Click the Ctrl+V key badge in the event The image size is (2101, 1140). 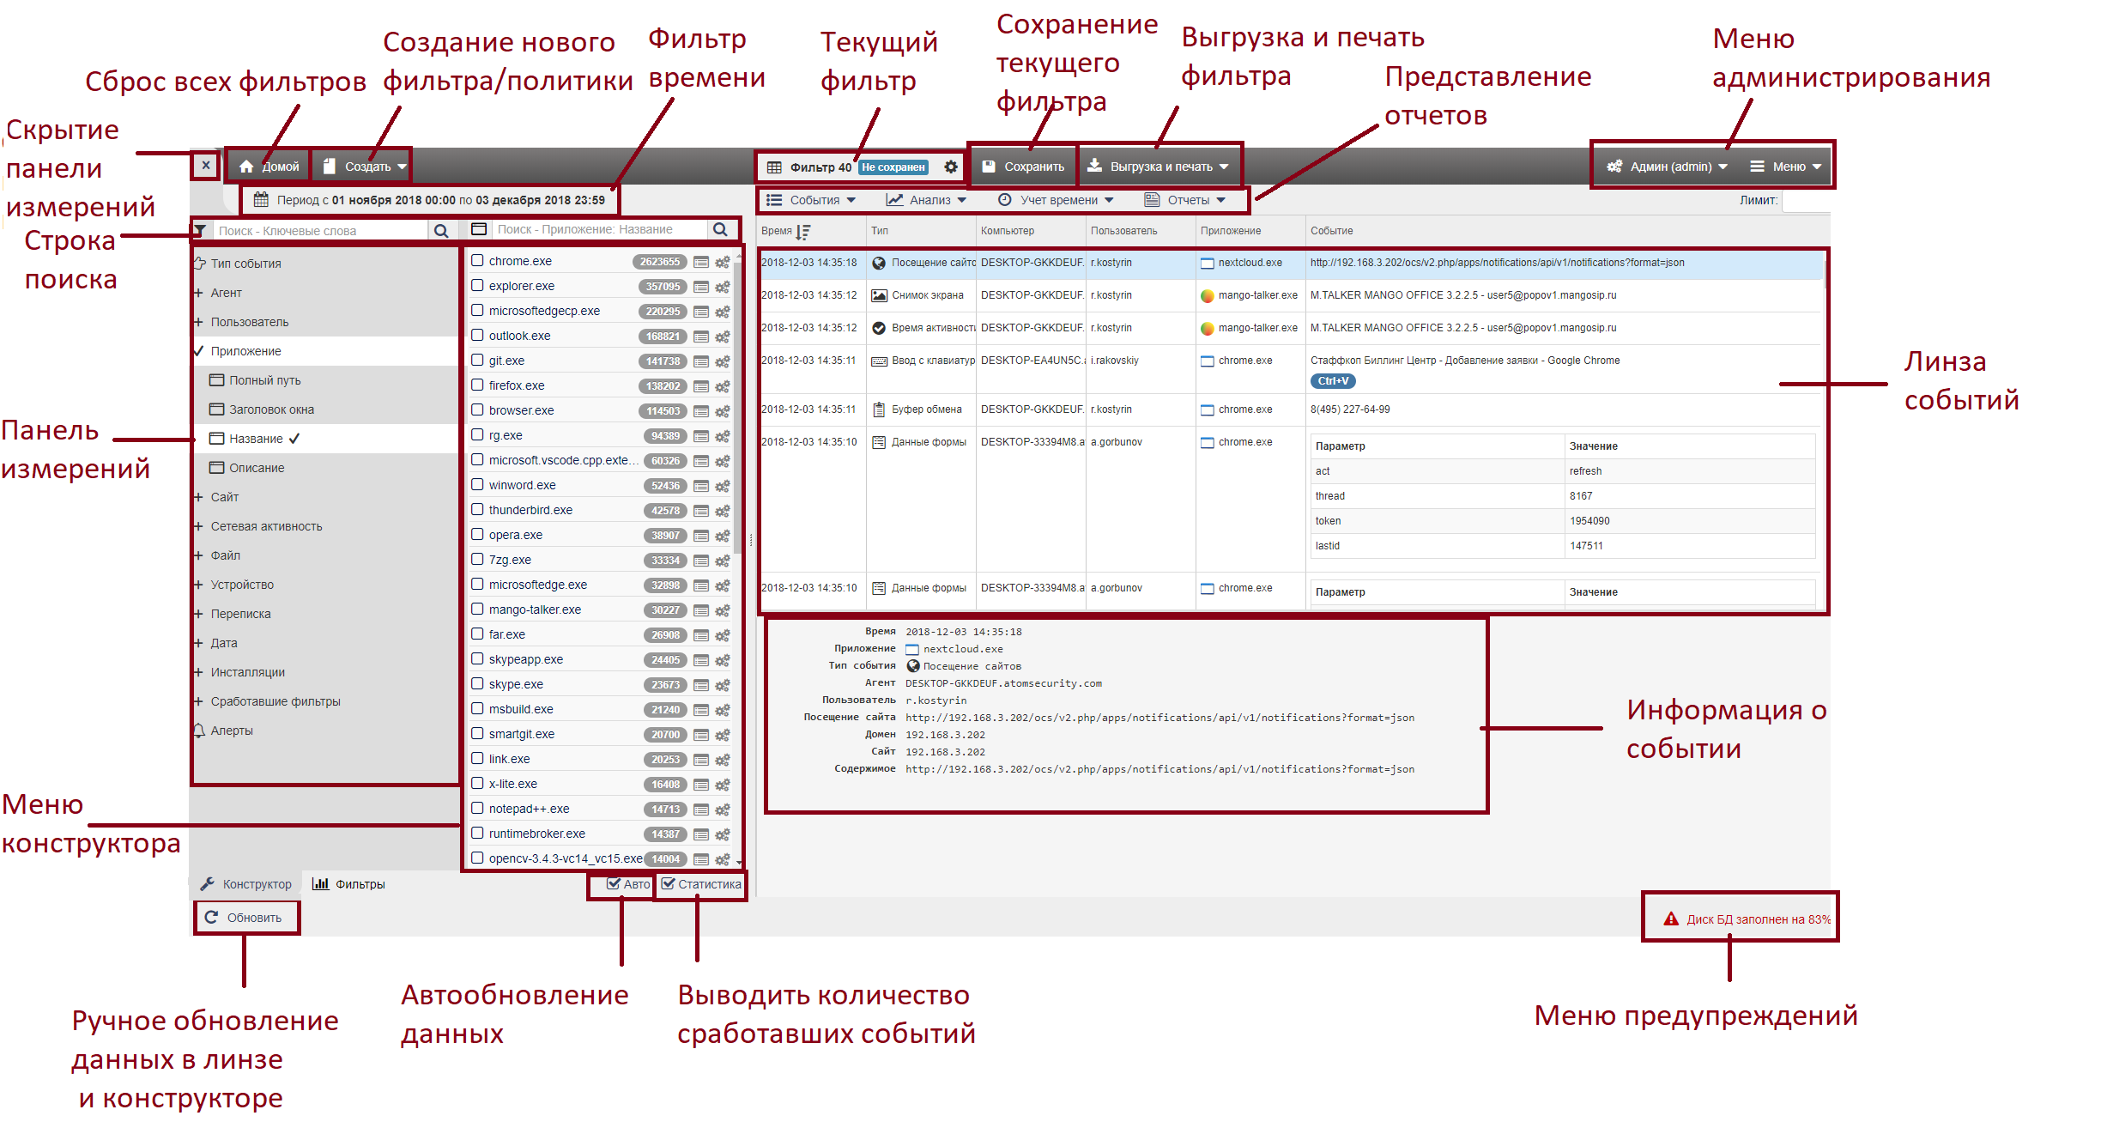coord(1333,381)
